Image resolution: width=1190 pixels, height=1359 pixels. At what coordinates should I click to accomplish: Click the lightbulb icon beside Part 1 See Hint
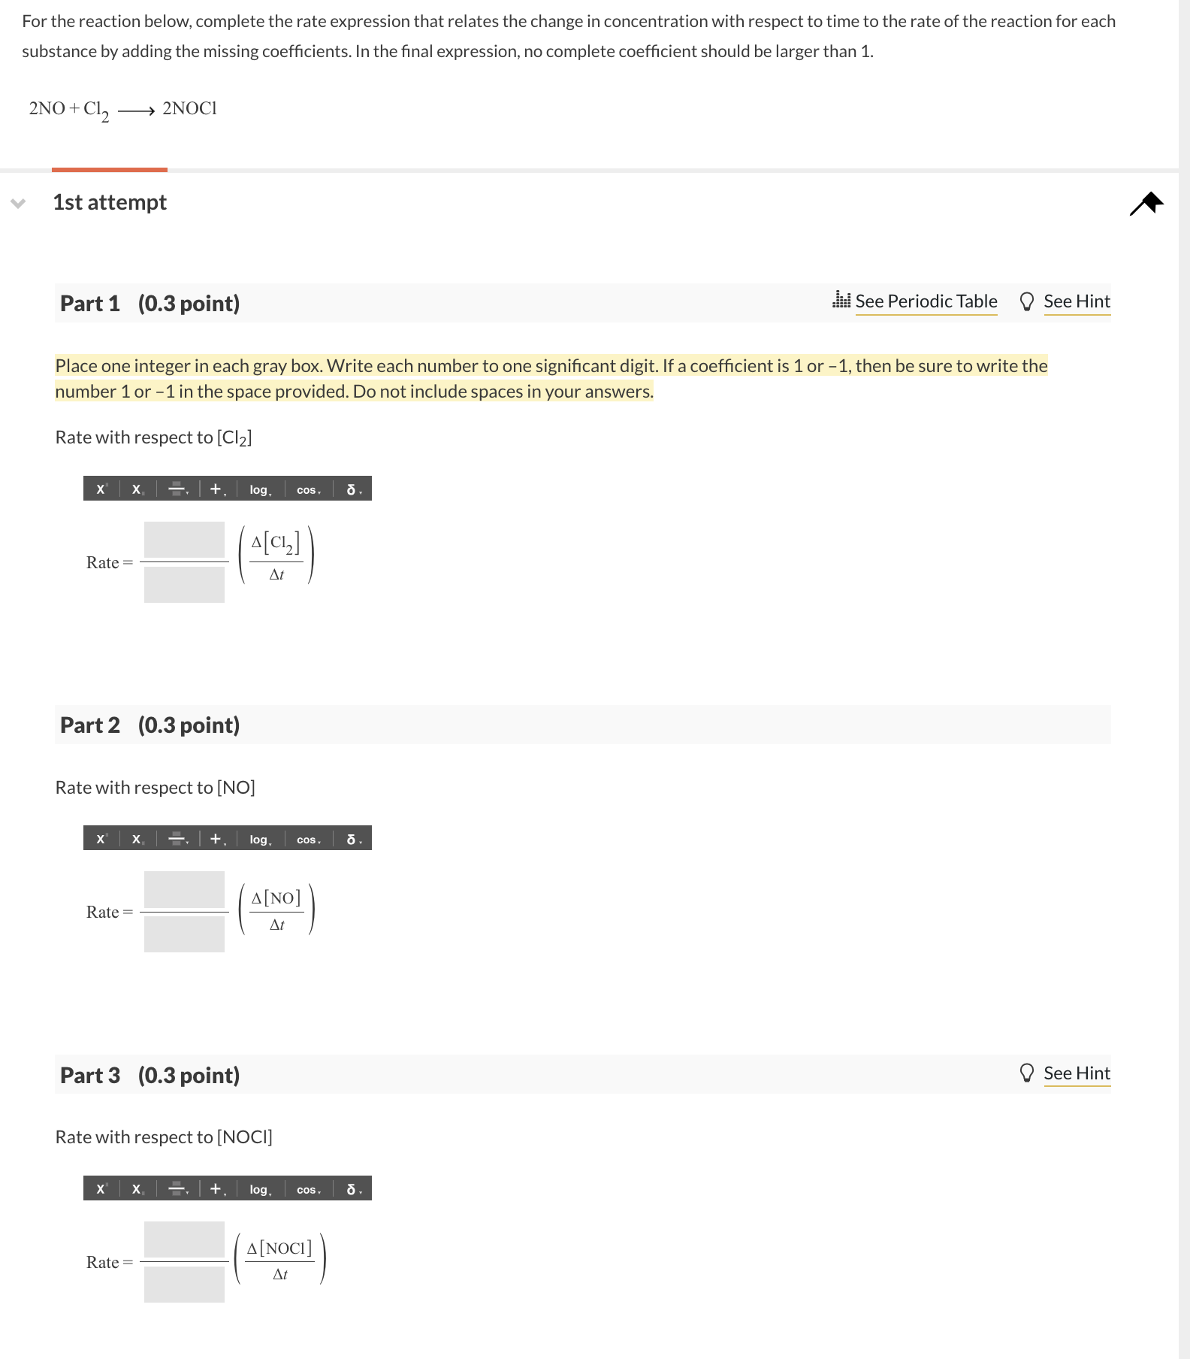(1028, 300)
